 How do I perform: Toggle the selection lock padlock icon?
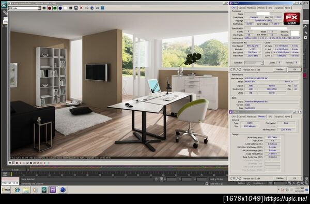pos(157,179)
